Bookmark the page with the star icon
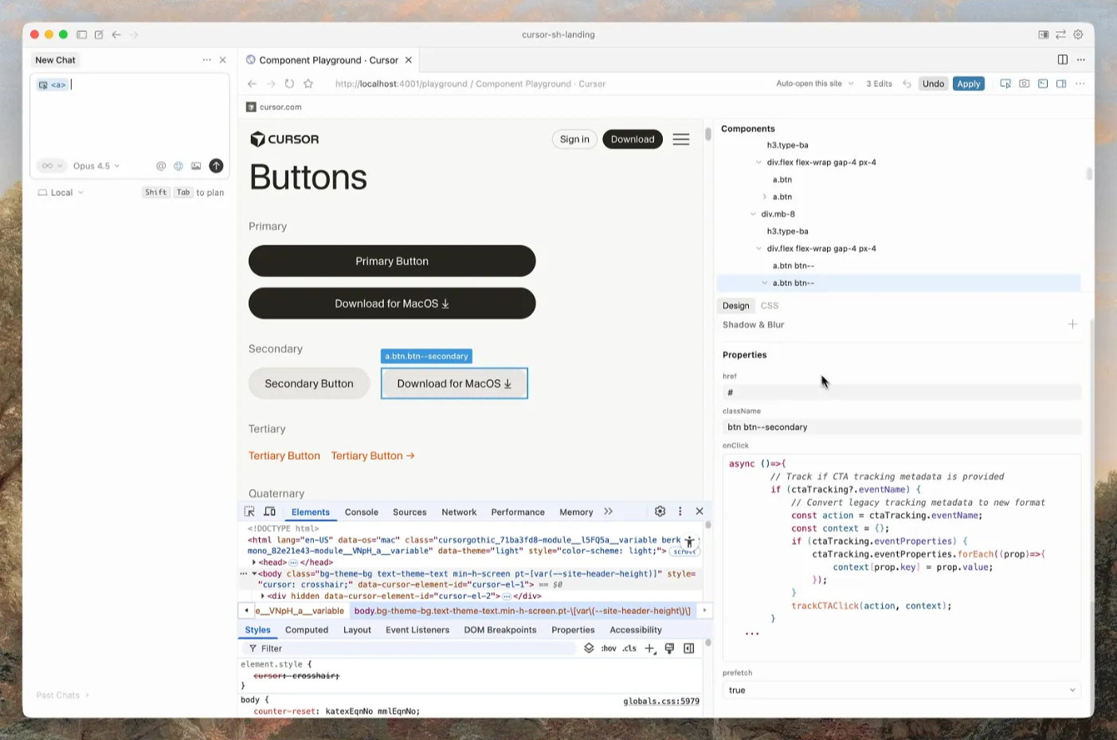The image size is (1117, 740). pos(308,84)
